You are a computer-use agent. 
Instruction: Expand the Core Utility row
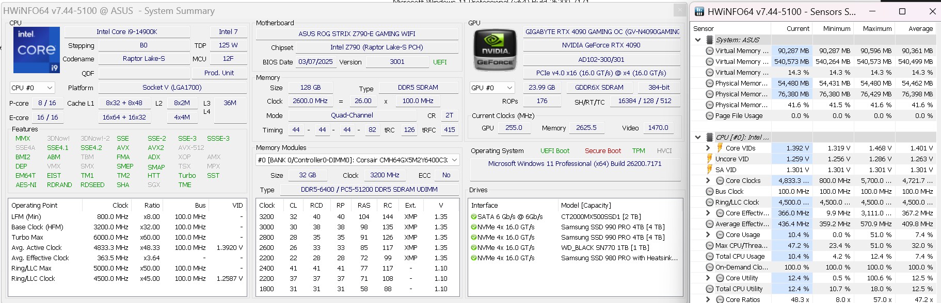(708, 278)
